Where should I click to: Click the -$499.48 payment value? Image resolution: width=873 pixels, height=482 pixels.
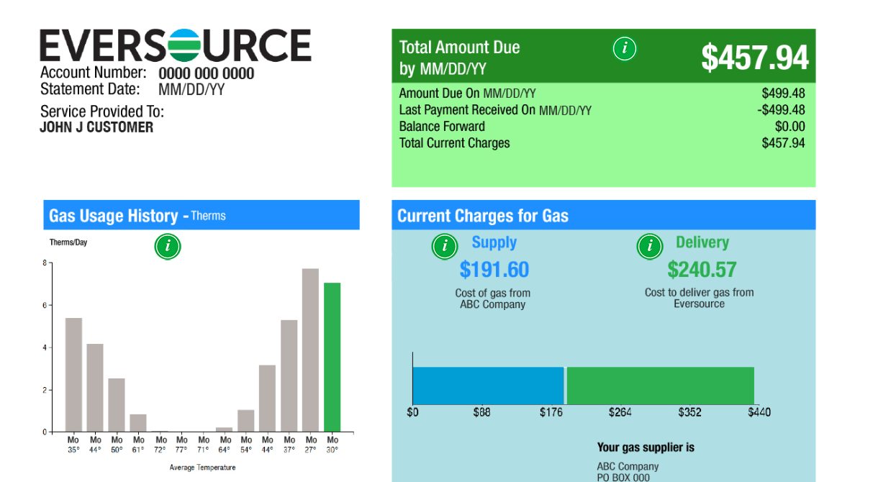pos(781,110)
